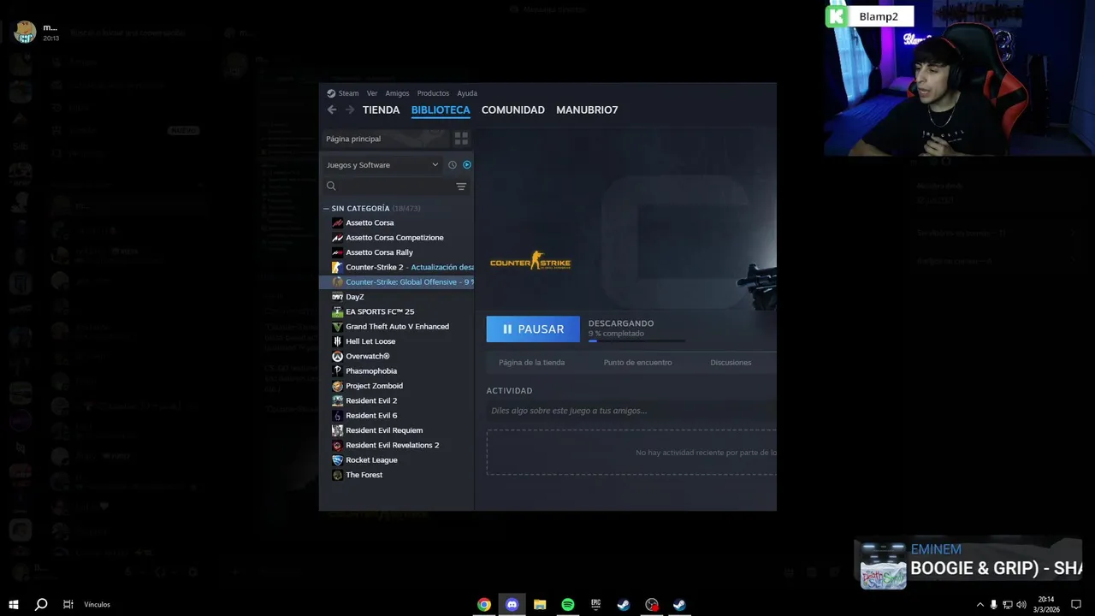Open the Juegos y Software dropdown
1095x616 pixels.
(x=382, y=165)
